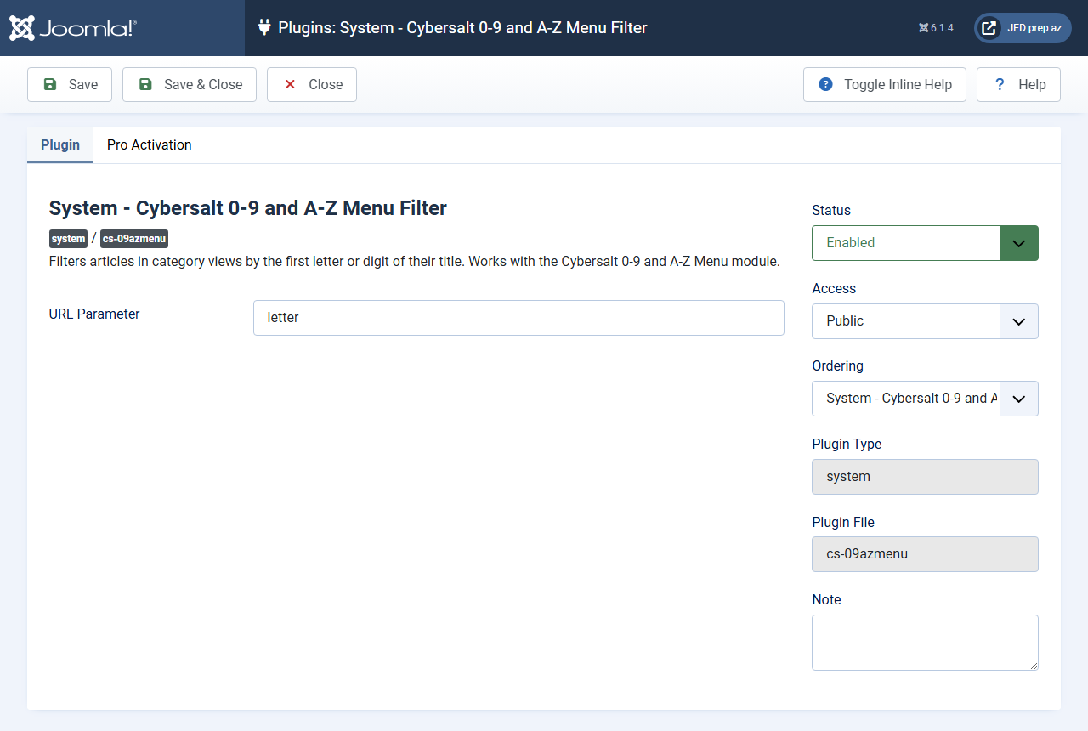Click the 'Ordering' label
1088x731 pixels.
(838, 365)
